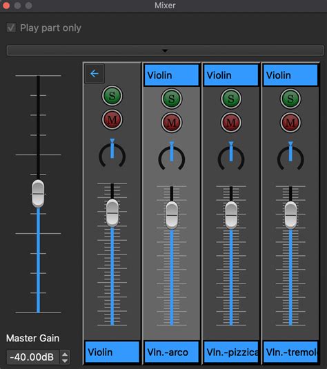Click the Violin header above Vln.-pizzicato
This screenshot has height=369, width=327.
click(231, 75)
